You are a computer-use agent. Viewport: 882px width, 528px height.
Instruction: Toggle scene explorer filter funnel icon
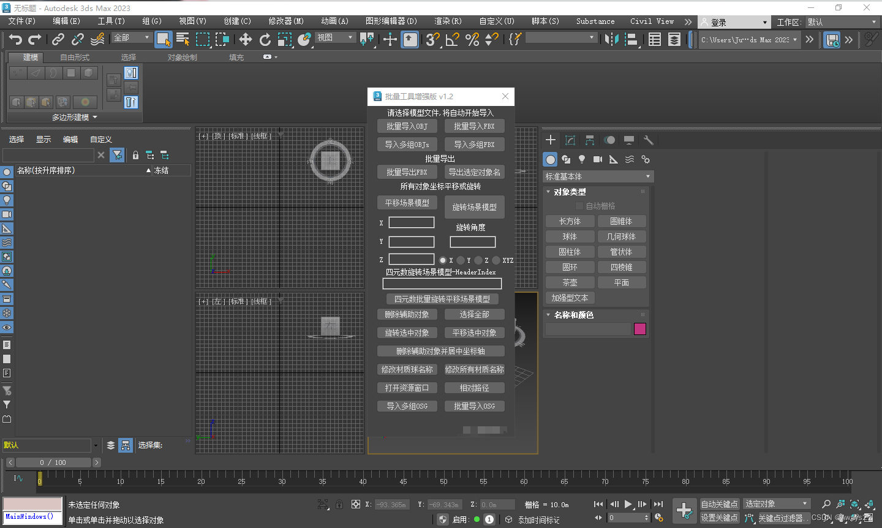[117, 155]
